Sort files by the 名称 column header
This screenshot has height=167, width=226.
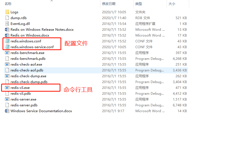point(8,4)
